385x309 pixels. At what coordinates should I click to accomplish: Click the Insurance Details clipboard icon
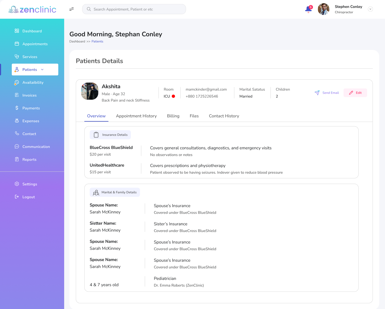coord(96,135)
